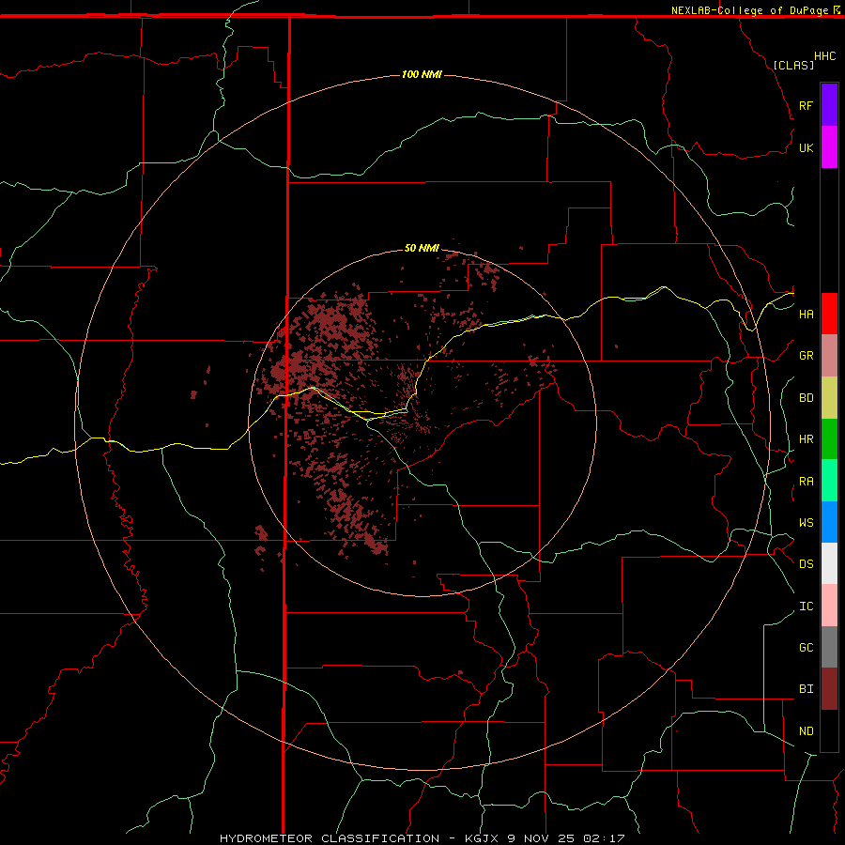Click the NEXLAB-College of DuPage header text
The height and width of the screenshot is (845, 845).
coord(749,10)
